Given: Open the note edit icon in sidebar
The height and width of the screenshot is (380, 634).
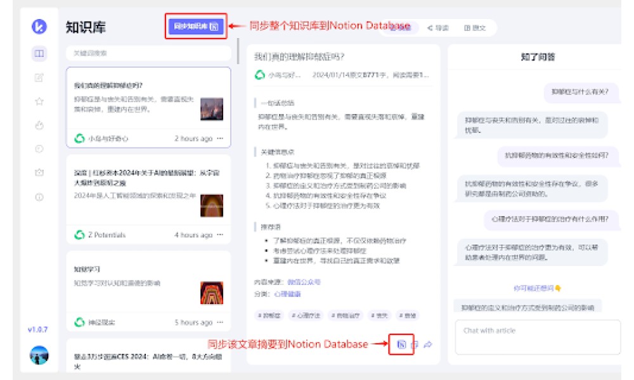Looking at the screenshot, I should coord(39,77).
